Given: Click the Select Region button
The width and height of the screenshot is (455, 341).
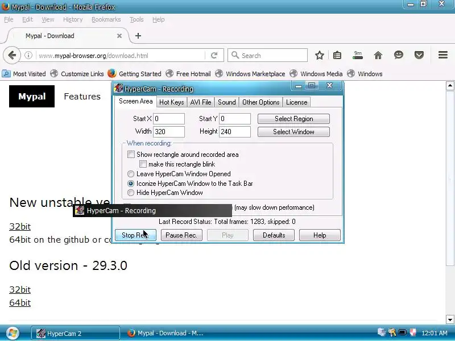Looking at the screenshot, I should point(293,119).
